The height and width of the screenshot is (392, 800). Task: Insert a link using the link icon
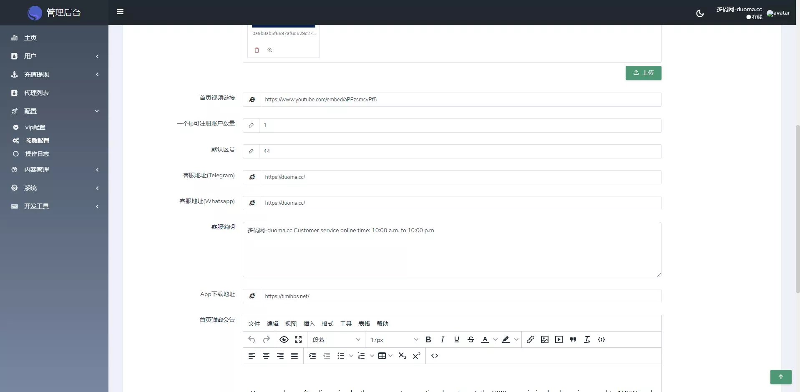point(531,339)
